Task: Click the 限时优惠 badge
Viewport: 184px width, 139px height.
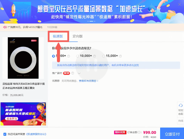Action: point(120,132)
